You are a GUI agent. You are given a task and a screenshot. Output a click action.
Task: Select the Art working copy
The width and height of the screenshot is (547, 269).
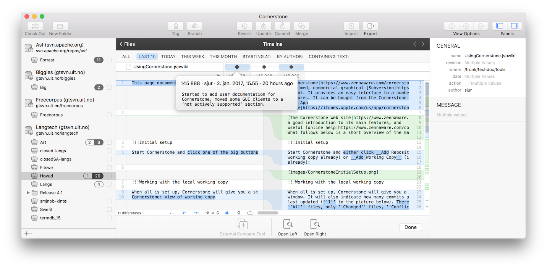(x=69, y=142)
